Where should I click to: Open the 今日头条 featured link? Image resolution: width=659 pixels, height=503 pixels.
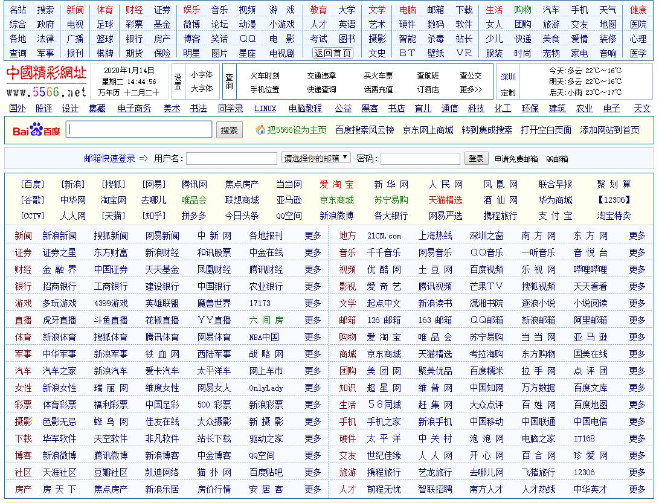(242, 216)
